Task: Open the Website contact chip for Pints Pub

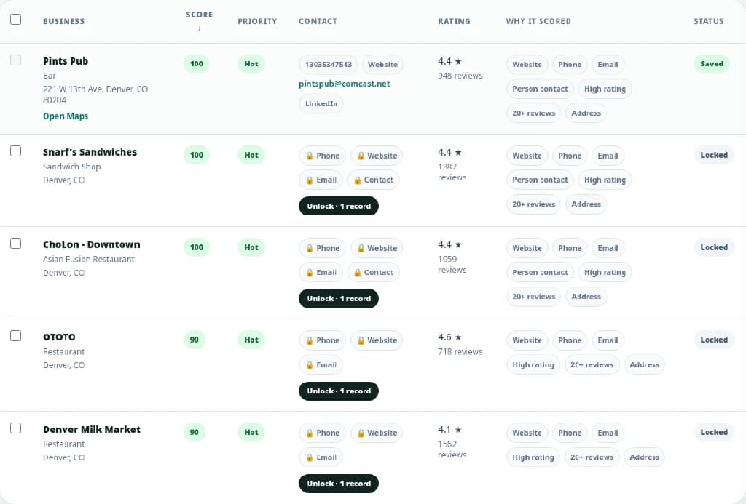Action: (x=382, y=65)
